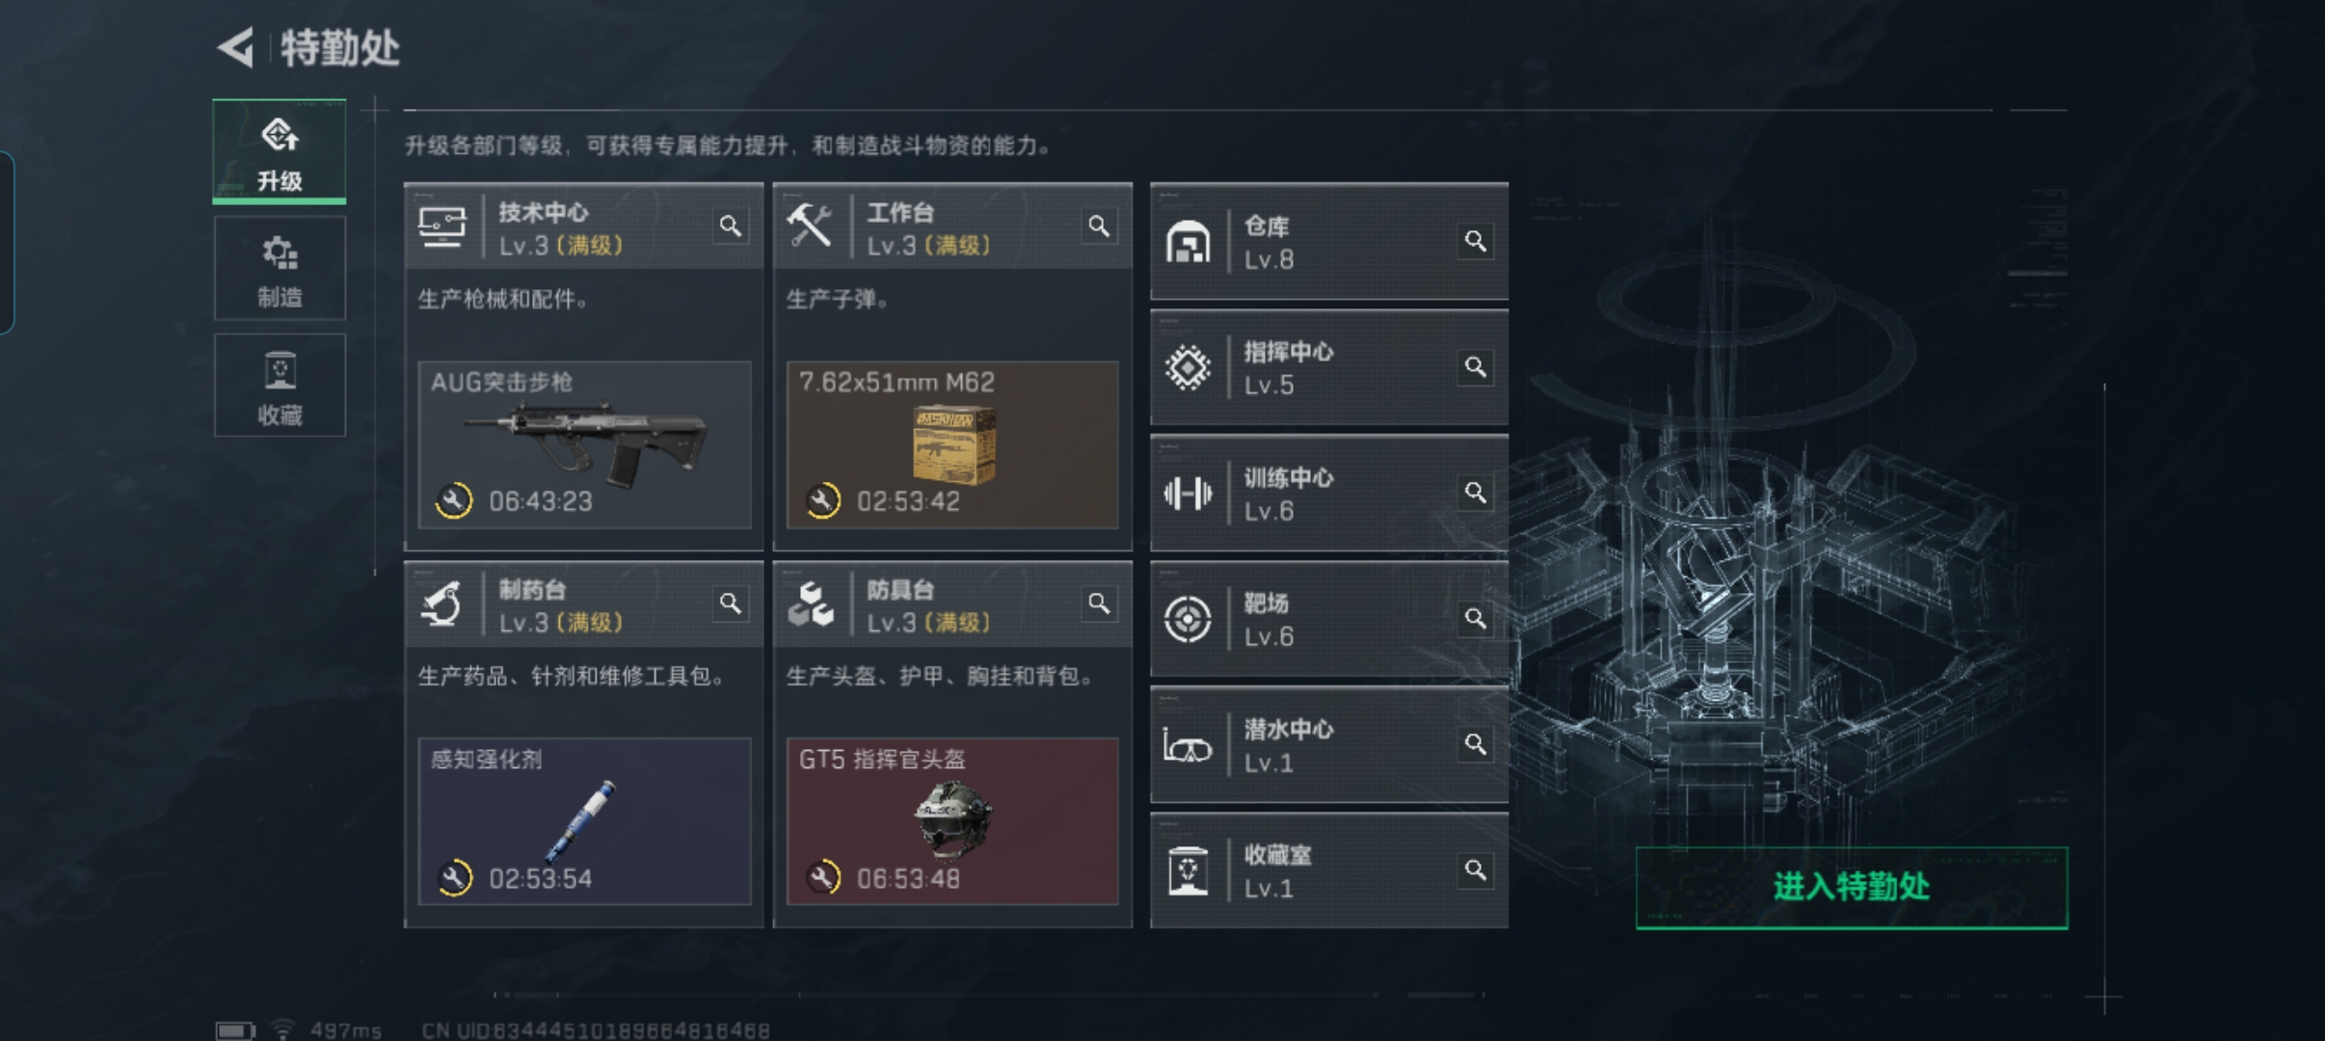Open the 制造 tab in the sidebar

(280, 269)
